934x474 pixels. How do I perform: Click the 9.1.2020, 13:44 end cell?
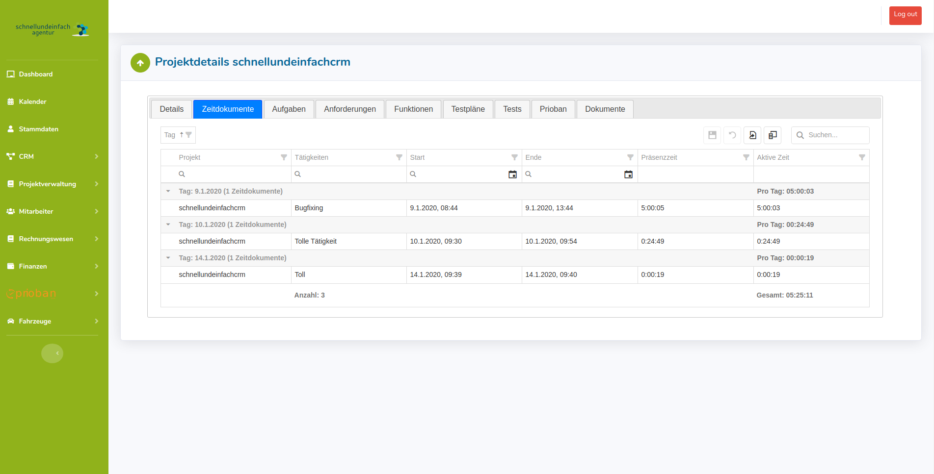tap(580, 208)
